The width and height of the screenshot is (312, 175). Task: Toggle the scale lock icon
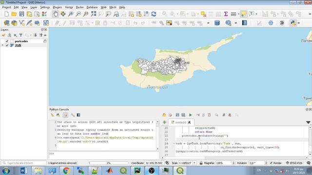pyautogui.click(x=201, y=163)
